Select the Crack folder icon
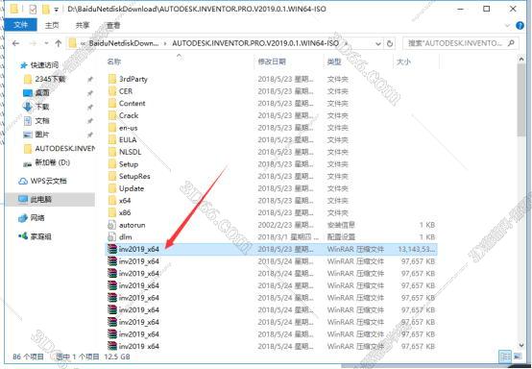Image resolution: width=532 pixels, height=369 pixels. point(112,115)
